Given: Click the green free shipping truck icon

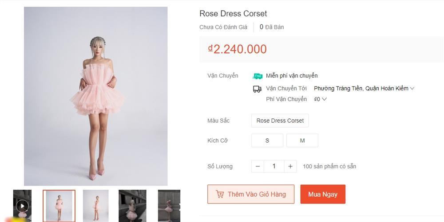Looking at the screenshot, I should coord(258,76).
